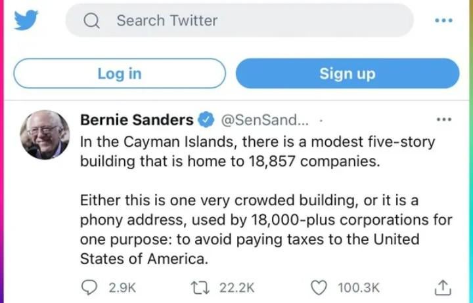
Task: Like the tweet with the heart icon
Action: point(319,287)
